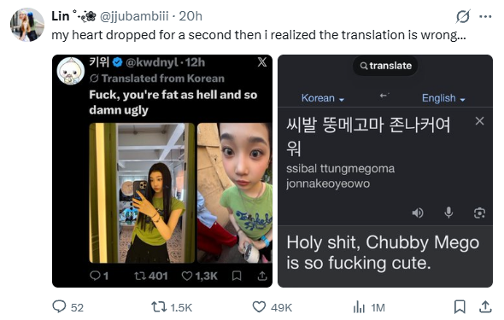Repost the tweet with 1.5K retweets
This screenshot has height=320, width=504.
pyautogui.click(x=159, y=307)
